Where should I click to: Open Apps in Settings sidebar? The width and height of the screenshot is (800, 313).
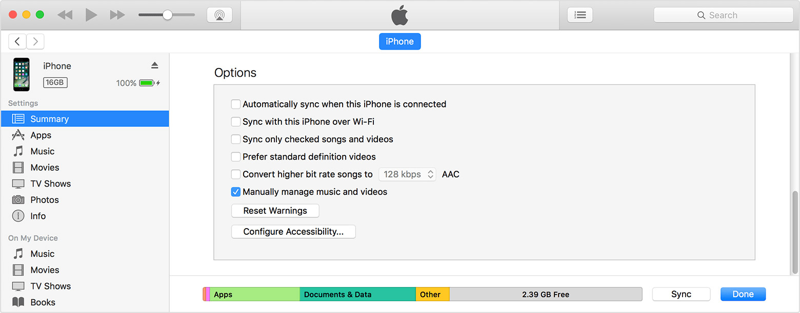pos(85,135)
